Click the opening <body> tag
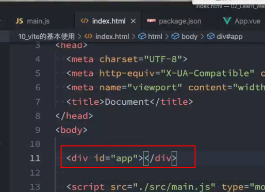The image size is (265, 192). (71, 130)
